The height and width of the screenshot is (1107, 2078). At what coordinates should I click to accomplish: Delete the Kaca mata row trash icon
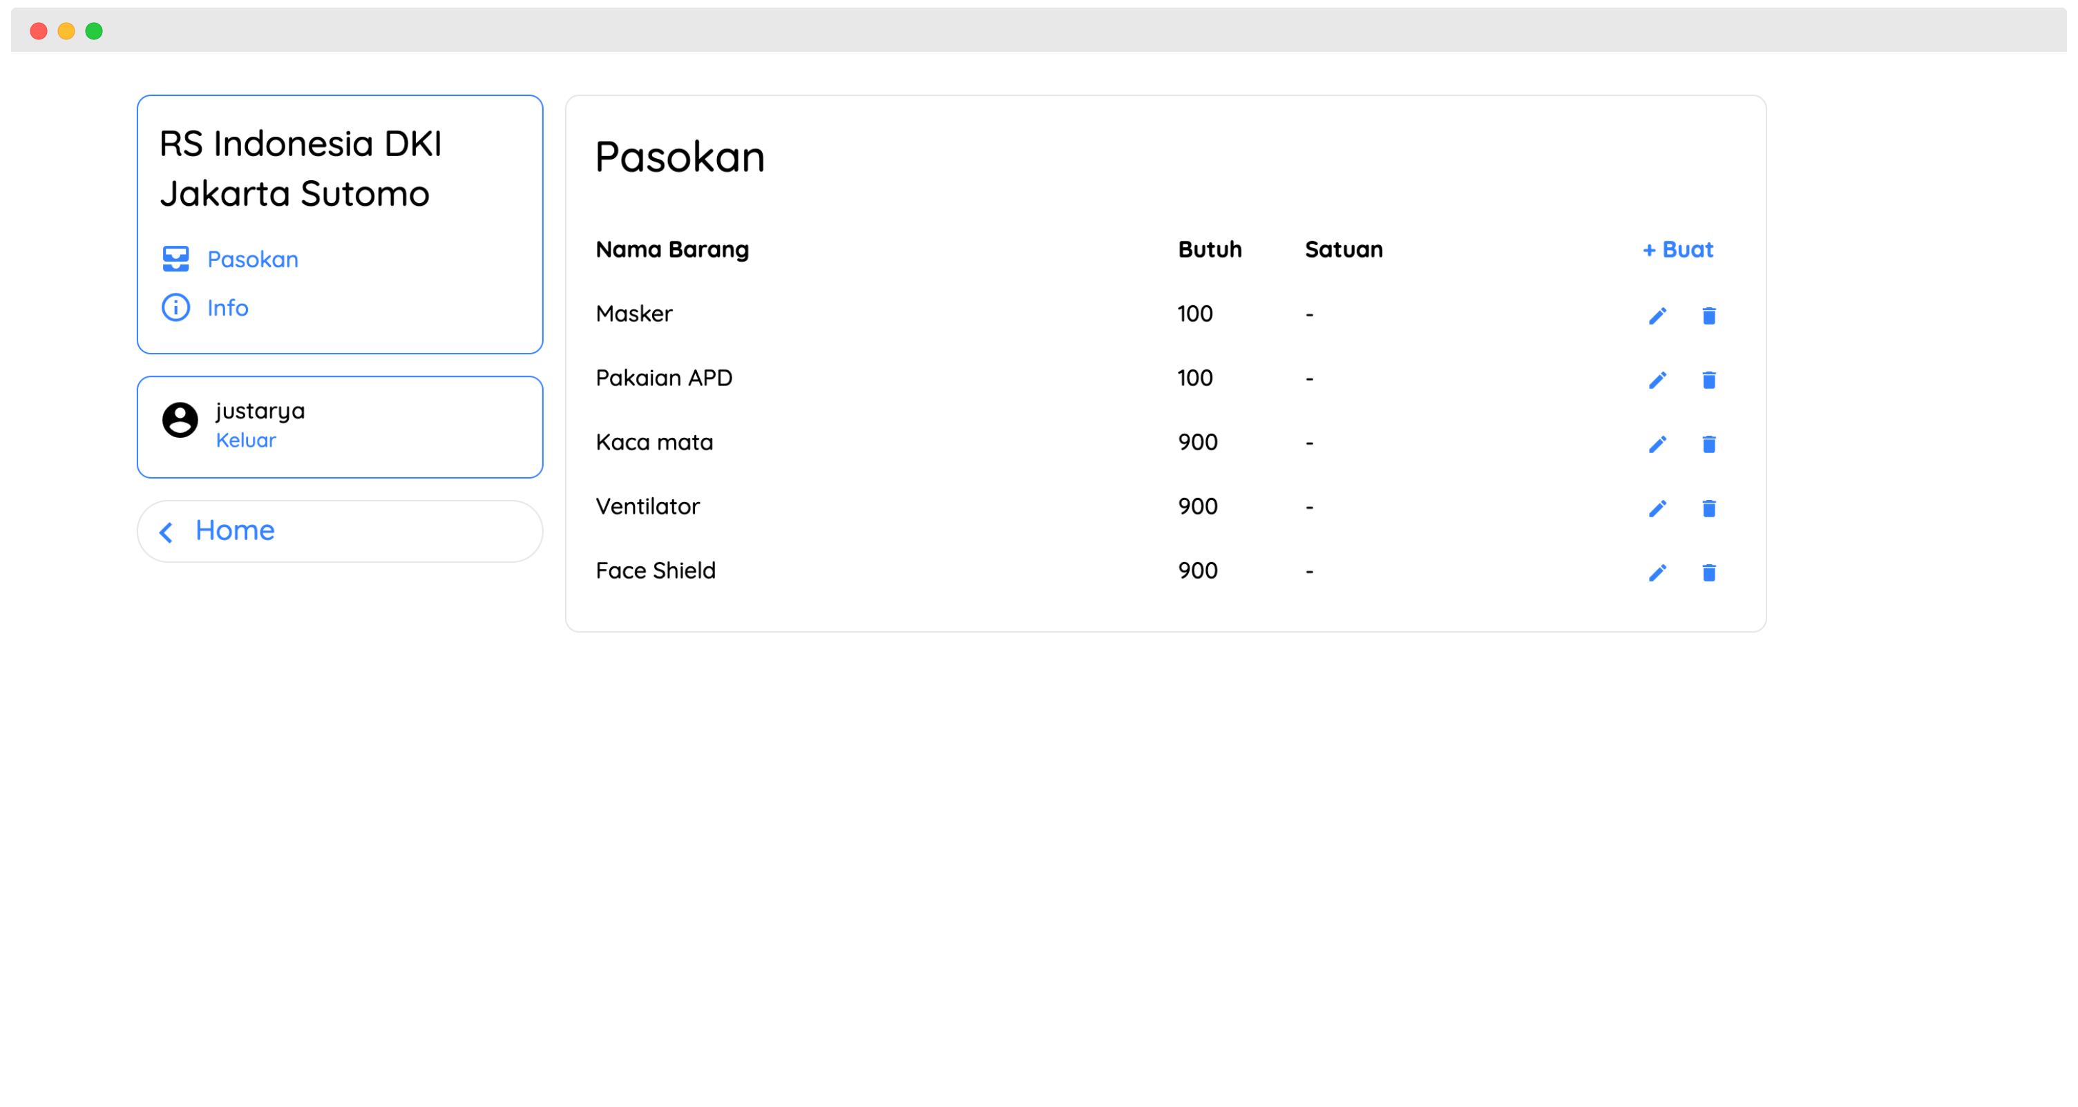pos(1708,444)
